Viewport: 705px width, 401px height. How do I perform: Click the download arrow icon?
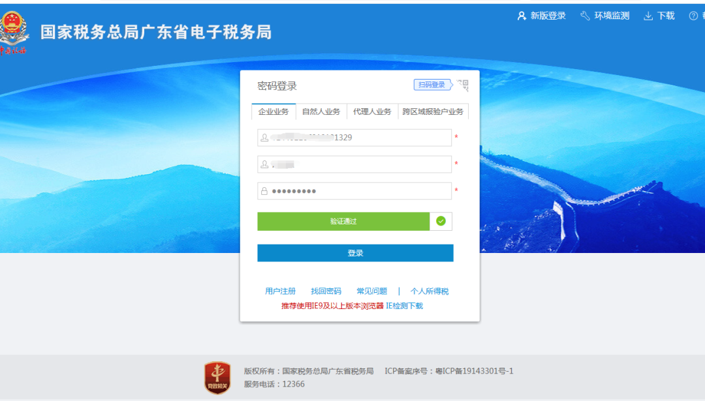pos(648,16)
